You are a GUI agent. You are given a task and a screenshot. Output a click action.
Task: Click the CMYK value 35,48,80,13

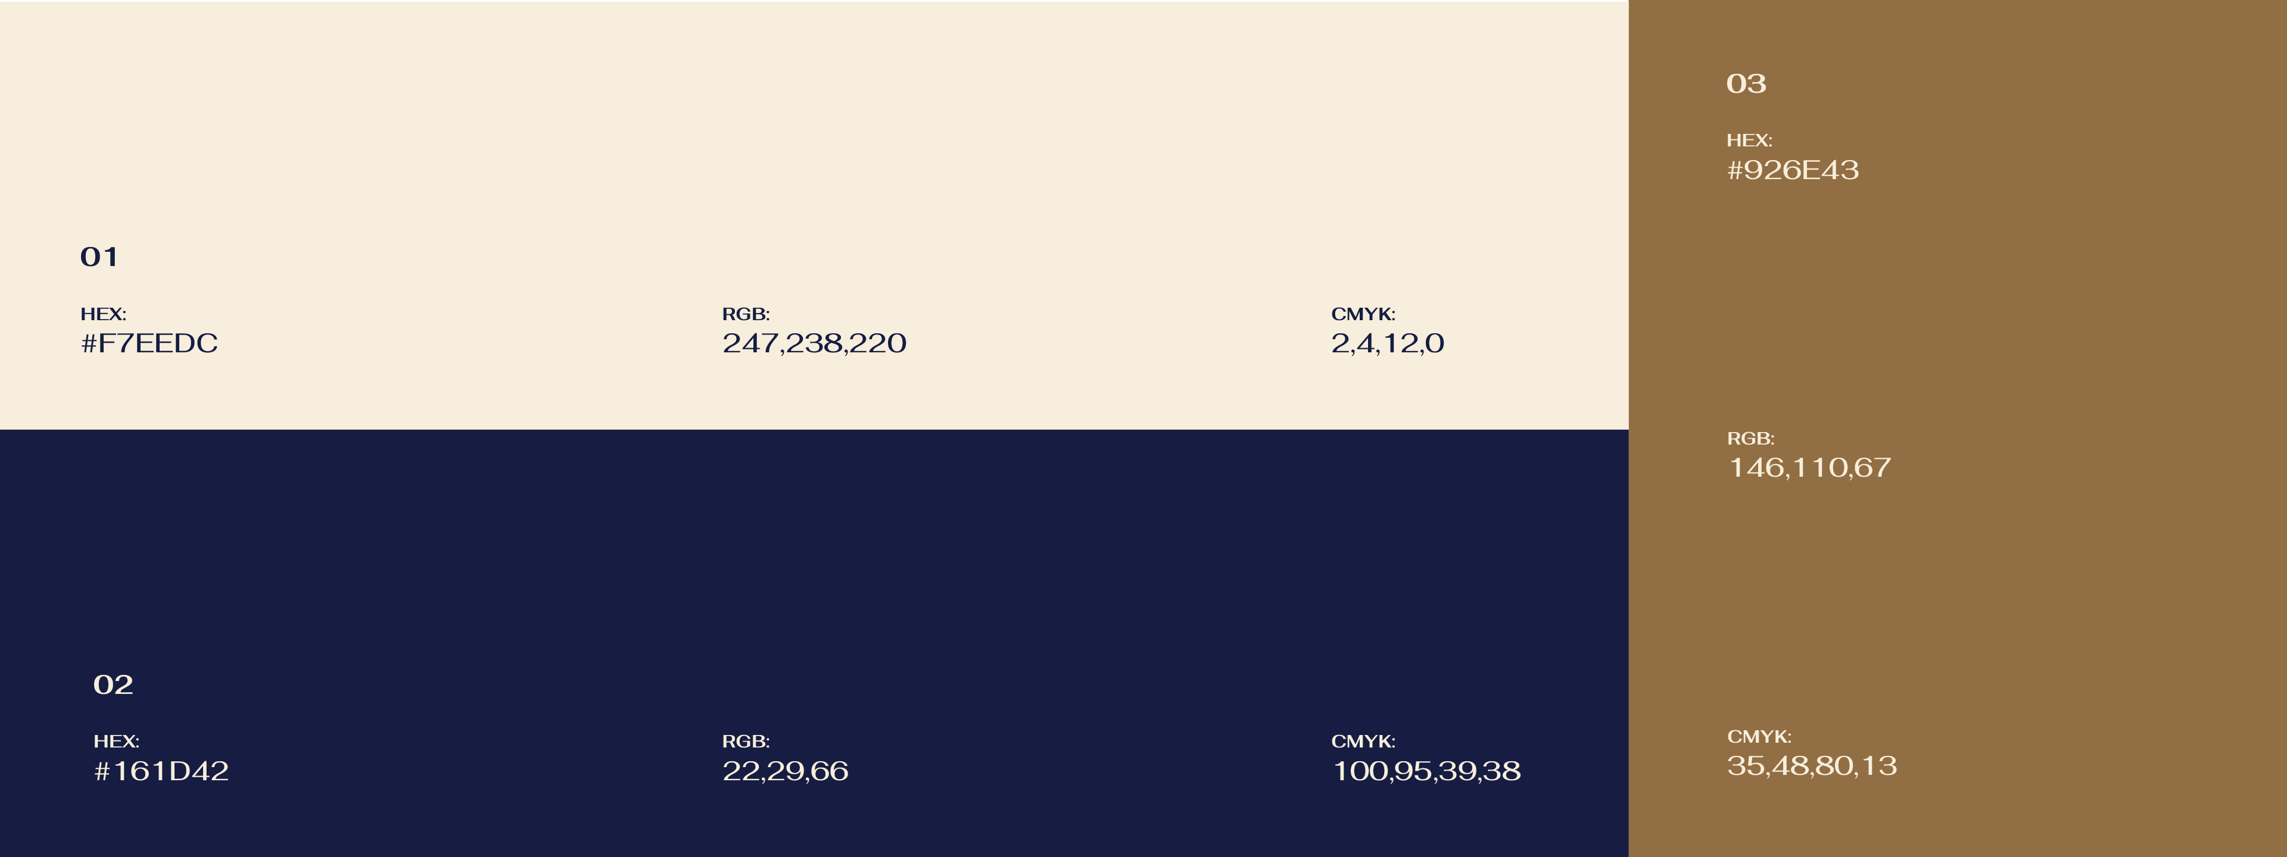[1812, 765]
